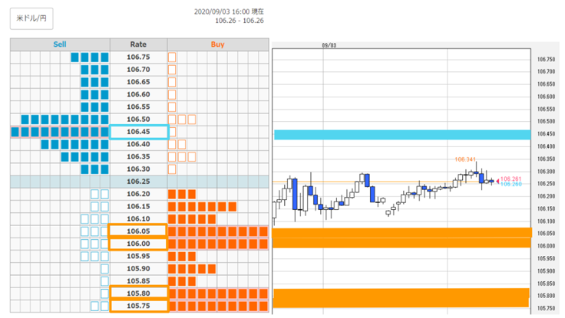Viewport: 565px width, 318px height.
Task: Click the orange-highlighted 105.75 rate cell
Action: click(x=139, y=306)
